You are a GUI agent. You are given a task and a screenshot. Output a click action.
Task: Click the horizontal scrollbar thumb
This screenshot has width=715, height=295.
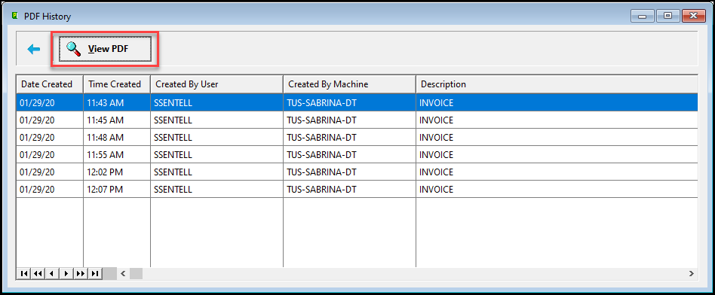coord(136,273)
